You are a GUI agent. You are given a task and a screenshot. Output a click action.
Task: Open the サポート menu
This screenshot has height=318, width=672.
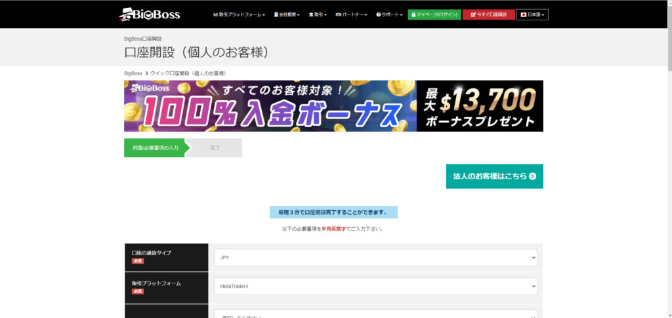[x=389, y=14]
